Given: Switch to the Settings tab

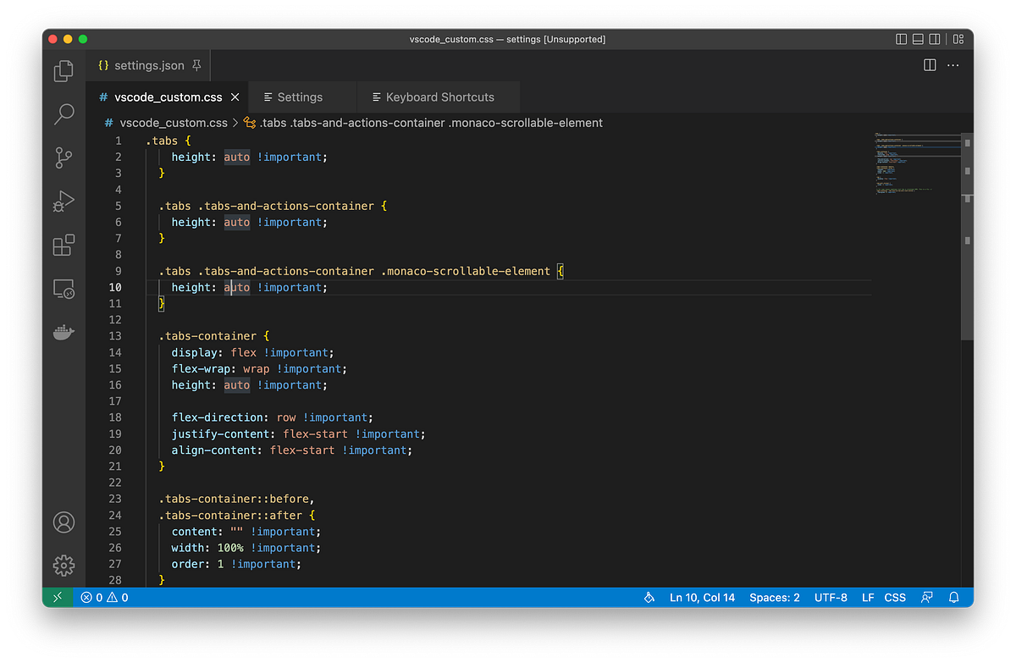Looking at the screenshot, I should pyautogui.click(x=302, y=97).
